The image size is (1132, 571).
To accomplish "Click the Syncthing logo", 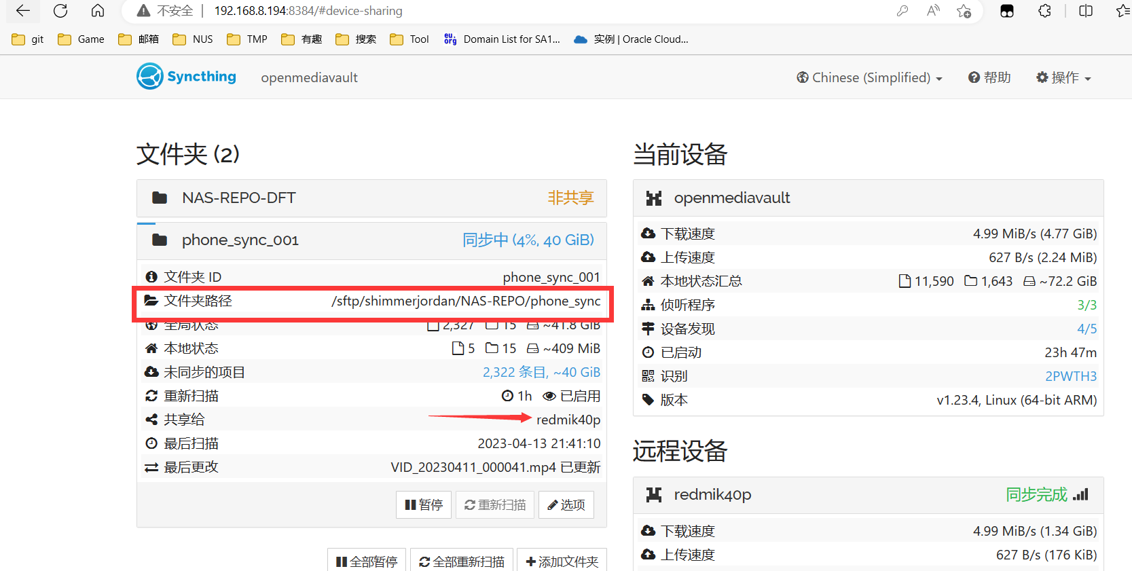I will [x=187, y=77].
